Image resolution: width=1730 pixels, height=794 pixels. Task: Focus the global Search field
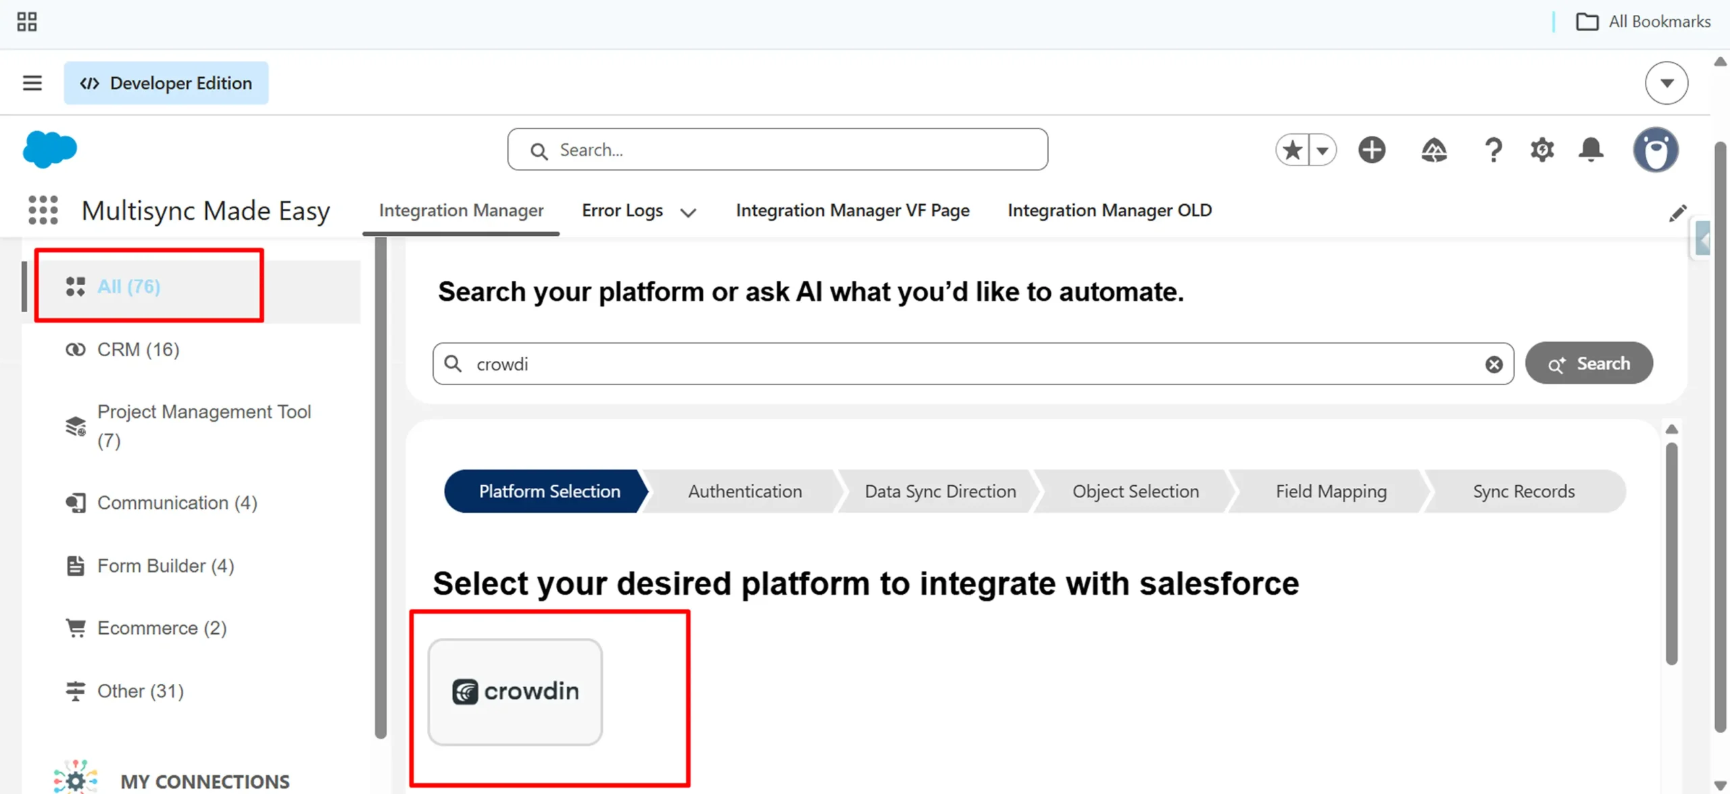(x=778, y=149)
